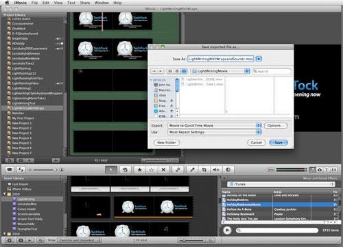Click the add-to-project edit tool icon
Screen dimensions: 343x247
coord(125,170)
